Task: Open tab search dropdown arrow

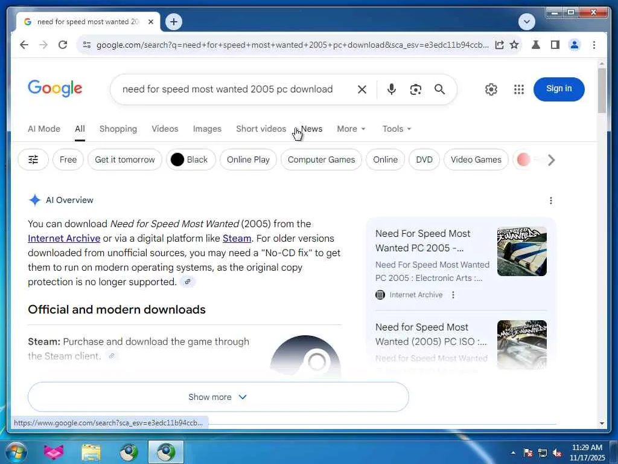Action: click(x=526, y=22)
